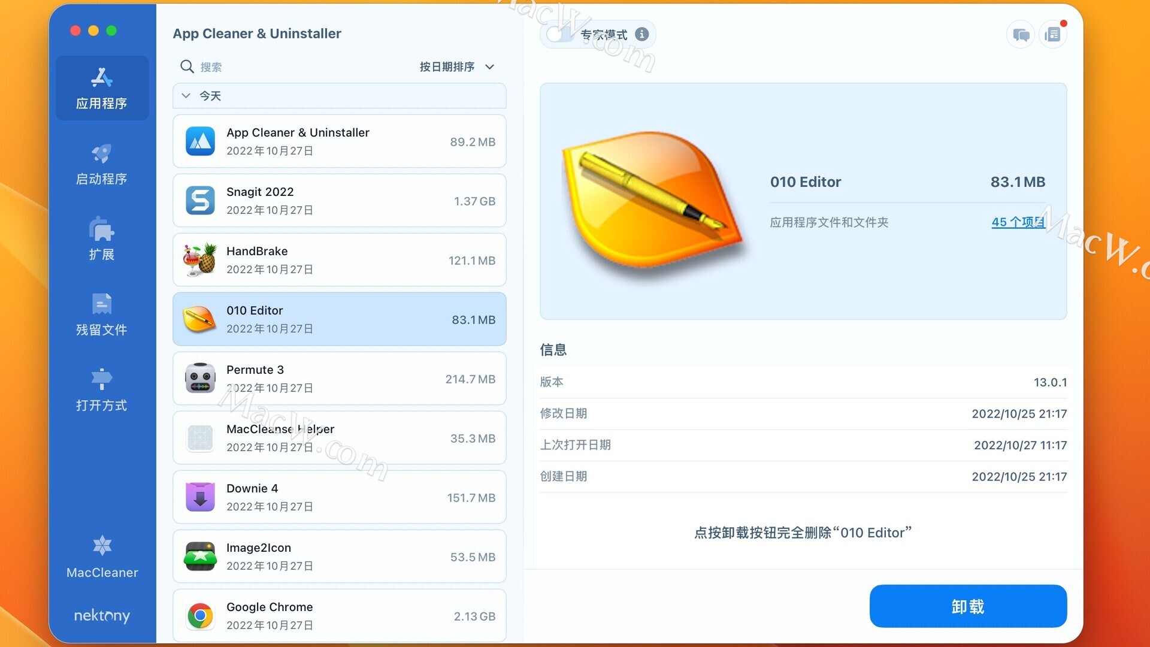Open the 45 个项目 link
Viewport: 1150px width, 647px height.
(x=1018, y=222)
